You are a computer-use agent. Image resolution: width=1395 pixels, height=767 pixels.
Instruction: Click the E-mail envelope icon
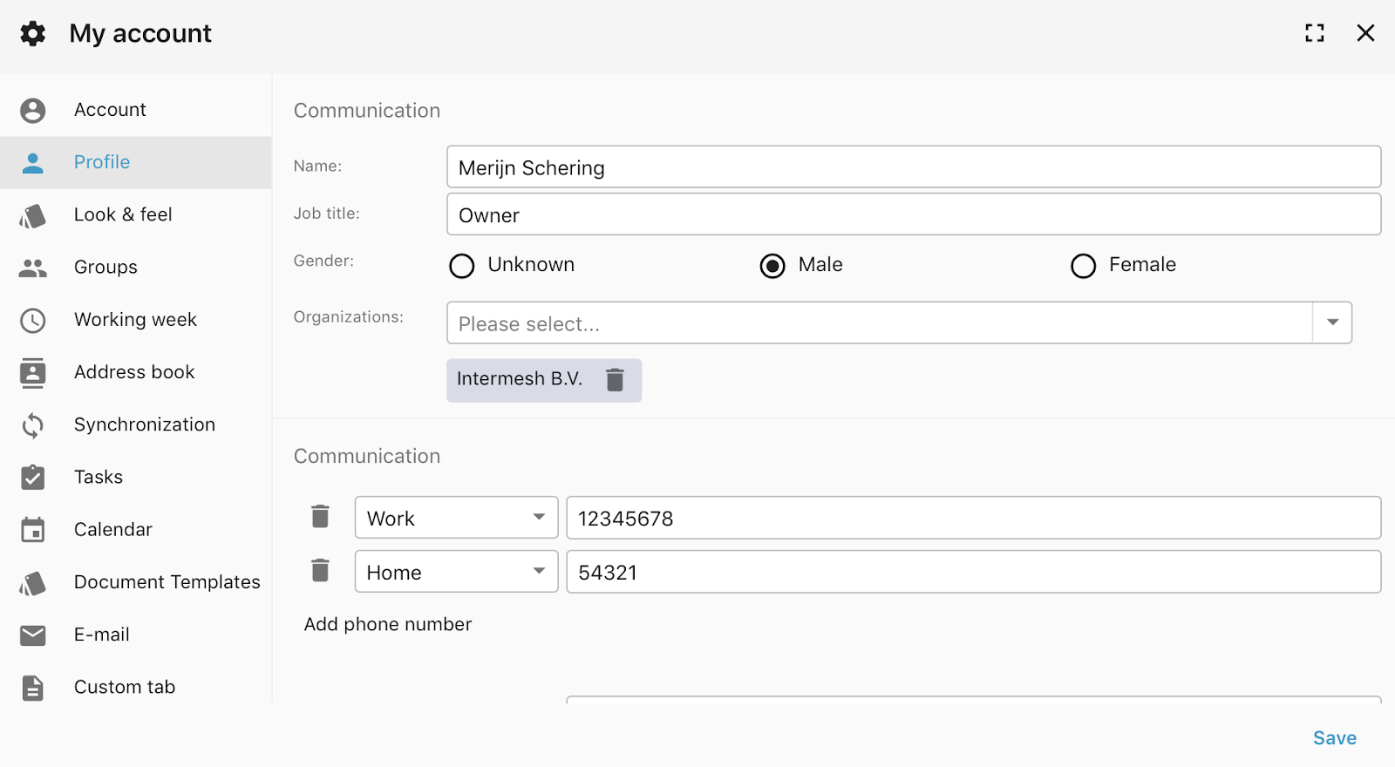tap(33, 635)
